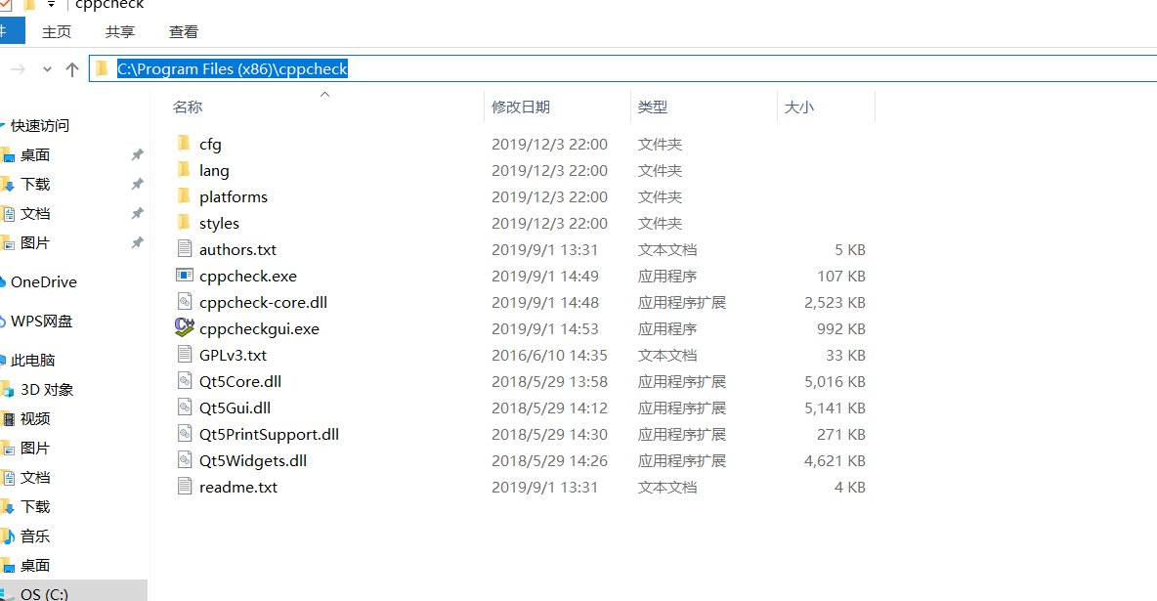Click the 音乐 music note icon
Image resolution: width=1157 pixels, height=601 pixels.
point(8,537)
